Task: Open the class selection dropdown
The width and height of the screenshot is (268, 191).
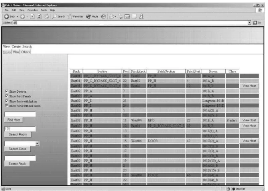Action: pyautogui.click(x=37, y=143)
